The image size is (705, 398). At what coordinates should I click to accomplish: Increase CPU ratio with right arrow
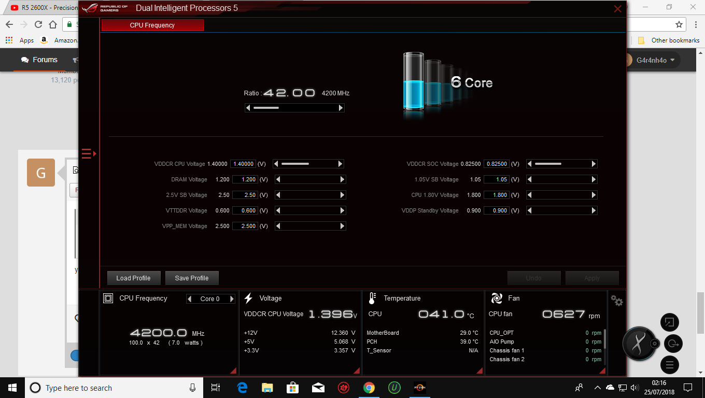(341, 108)
